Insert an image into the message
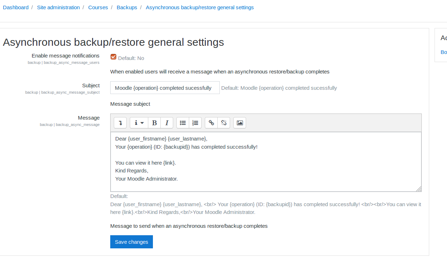Image resolution: width=447 pixels, height=259 pixels. 240,123
